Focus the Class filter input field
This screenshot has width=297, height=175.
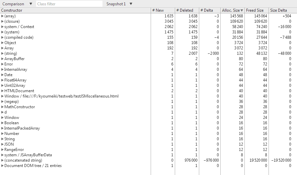[x=69, y=4]
